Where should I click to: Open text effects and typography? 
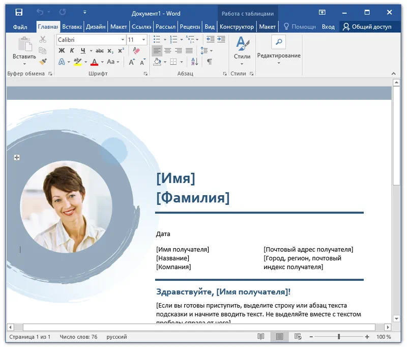62,62
